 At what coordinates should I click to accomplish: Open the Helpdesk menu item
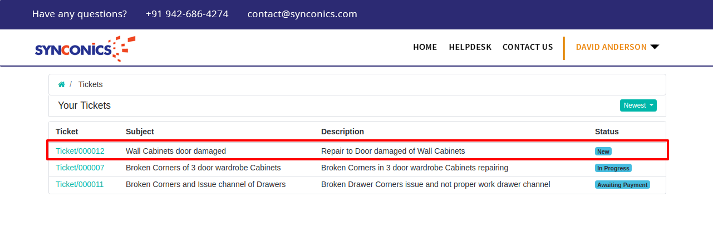pyautogui.click(x=470, y=47)
